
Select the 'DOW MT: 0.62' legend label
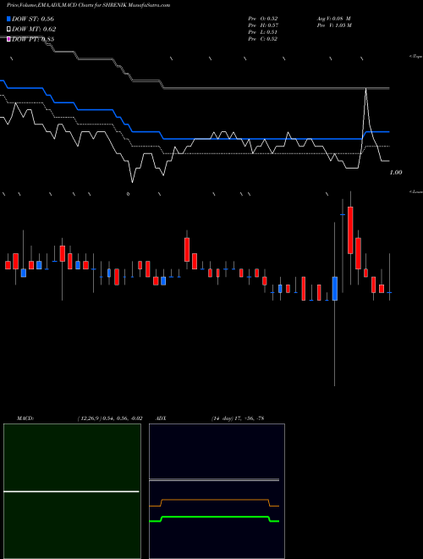point(34,30)
